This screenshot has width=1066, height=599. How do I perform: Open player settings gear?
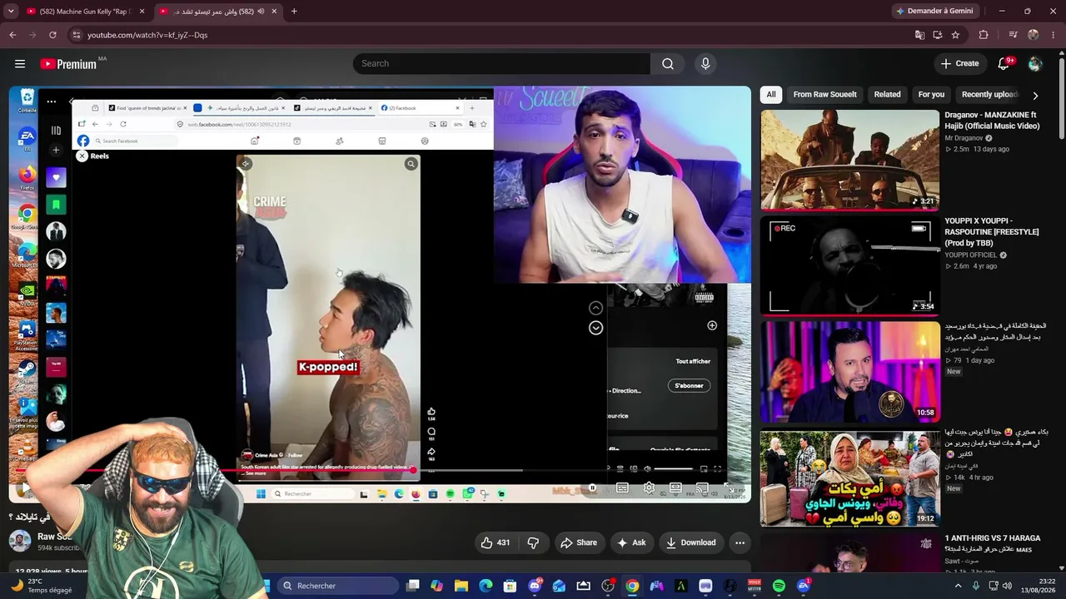[x=649, y=488]
